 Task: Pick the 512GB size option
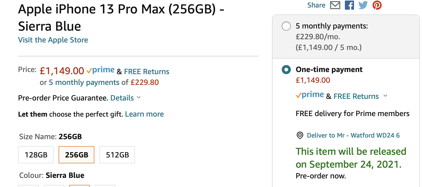(117, 155)
